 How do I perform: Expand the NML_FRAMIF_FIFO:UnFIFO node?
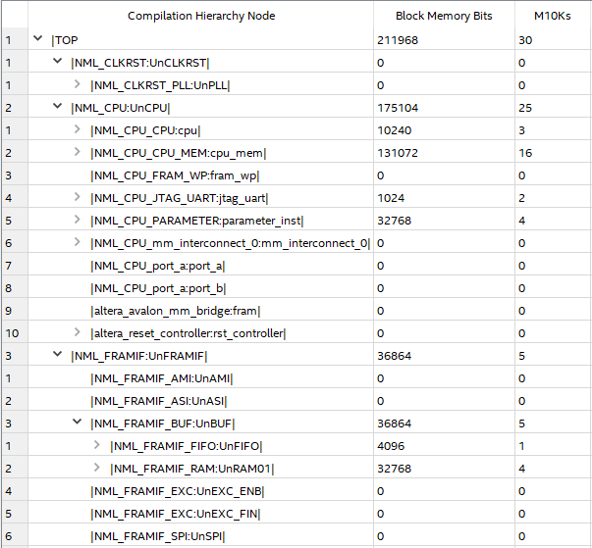(96, 445)
